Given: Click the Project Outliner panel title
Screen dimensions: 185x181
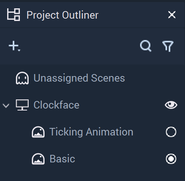Looking at the screenshot, I should point(62,15).
